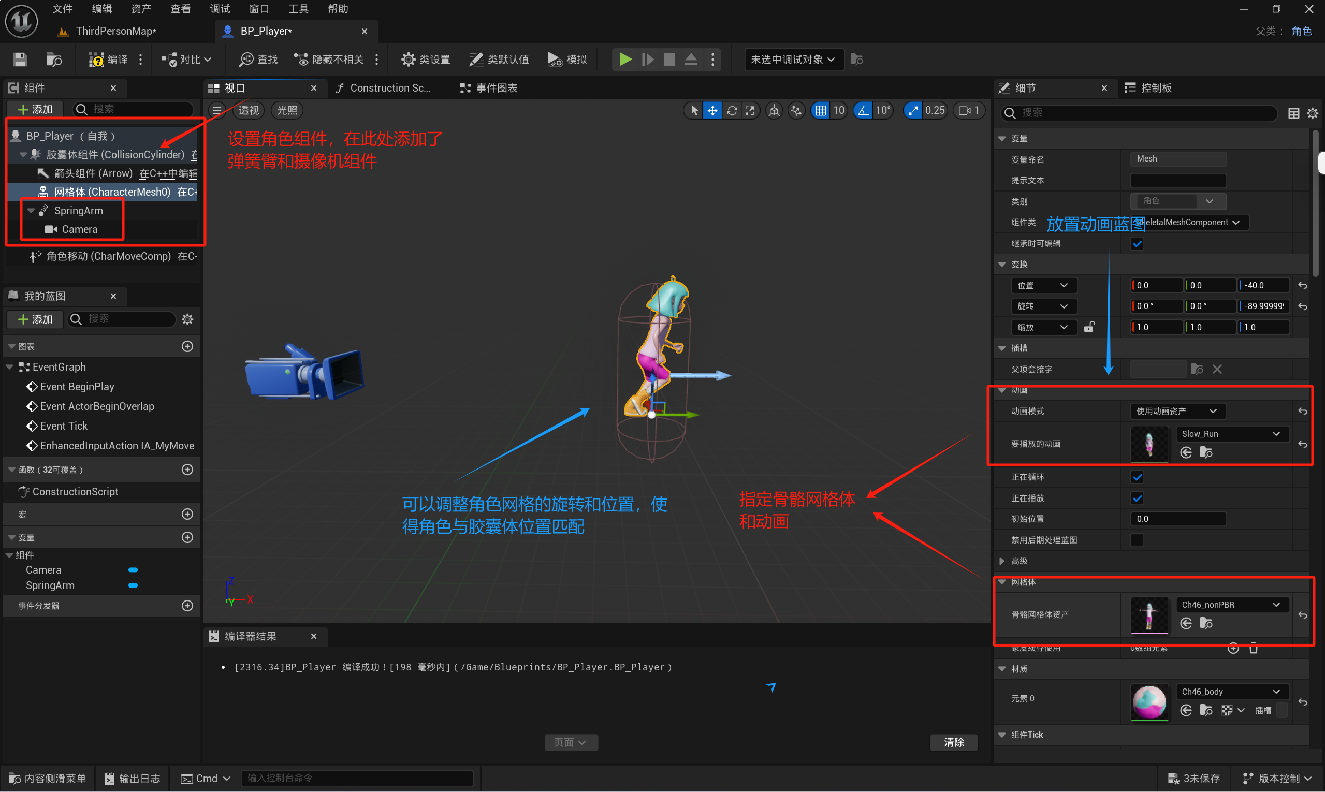This screenshot has width=1325, height=792.
Task: Click the Ch46_body material thumbnail
Action: 1149,701
